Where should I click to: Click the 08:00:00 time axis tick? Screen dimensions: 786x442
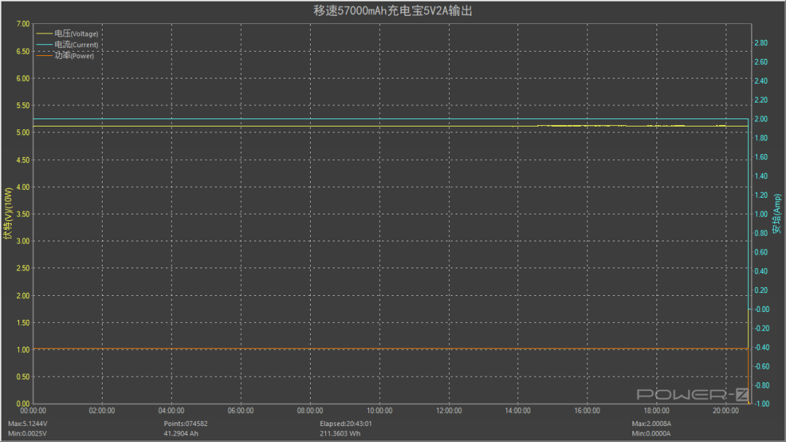point(310,411)
